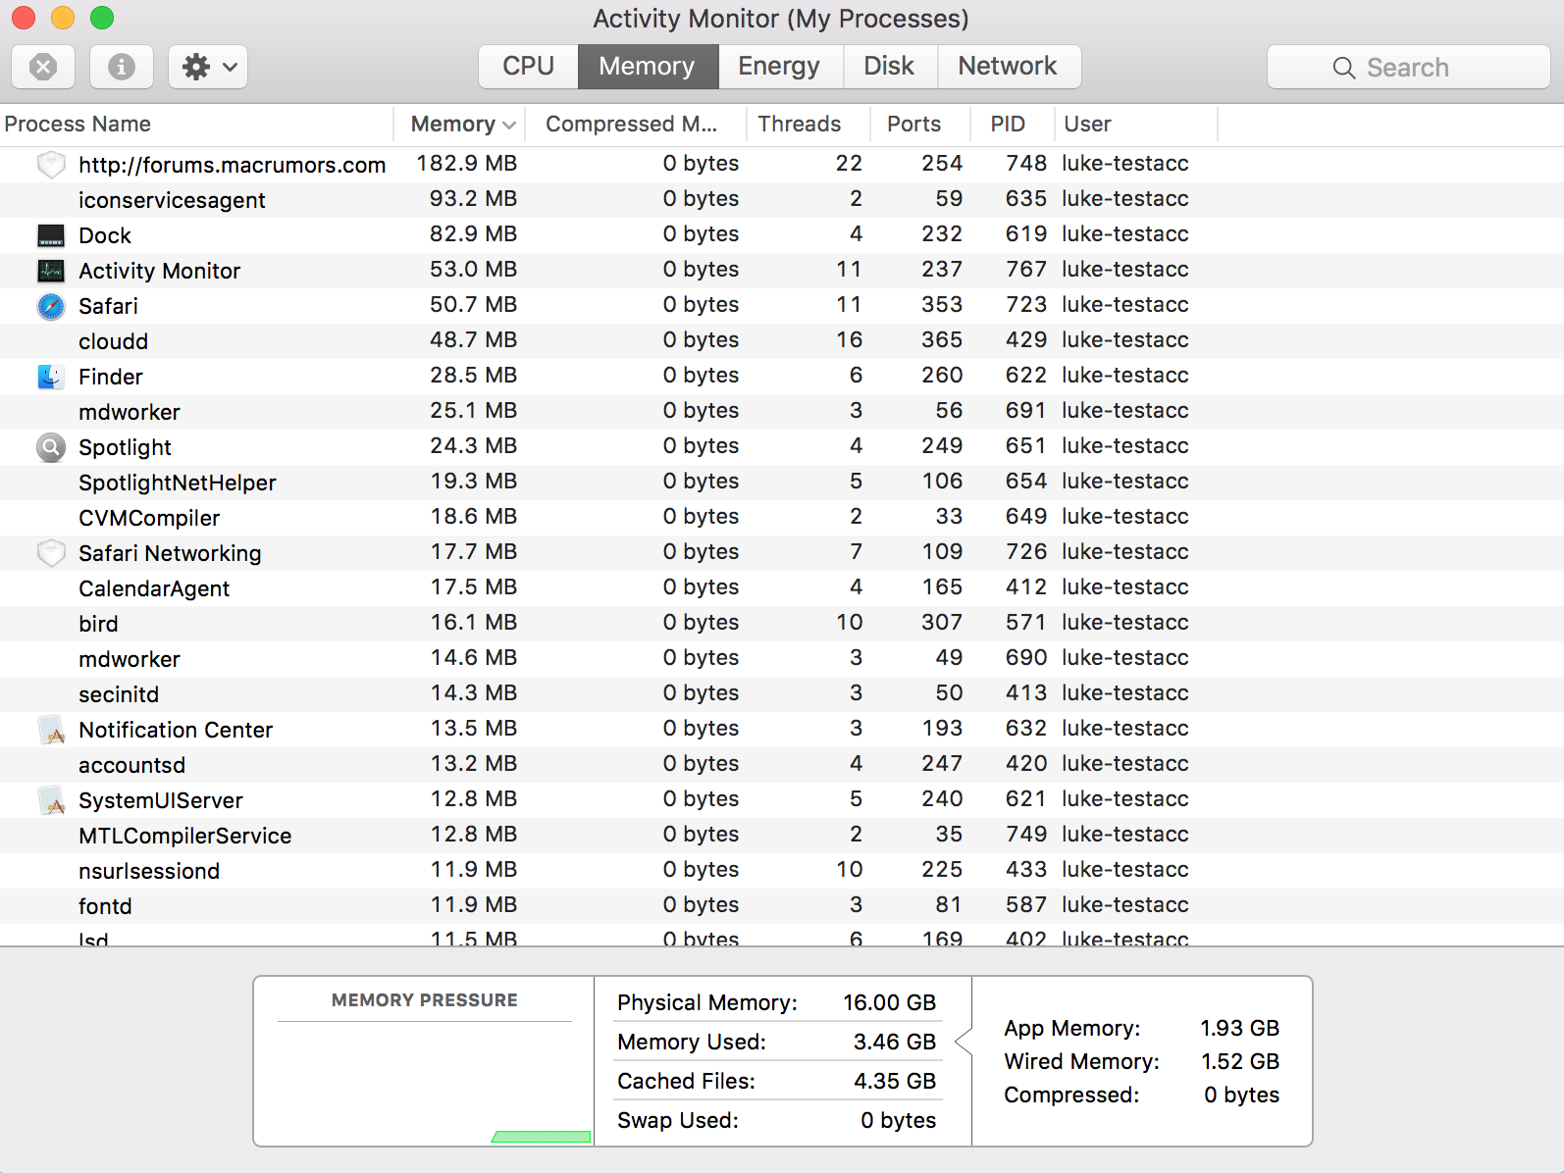
Task: Click the search magnifier icon
Action: pos(1344,68)
